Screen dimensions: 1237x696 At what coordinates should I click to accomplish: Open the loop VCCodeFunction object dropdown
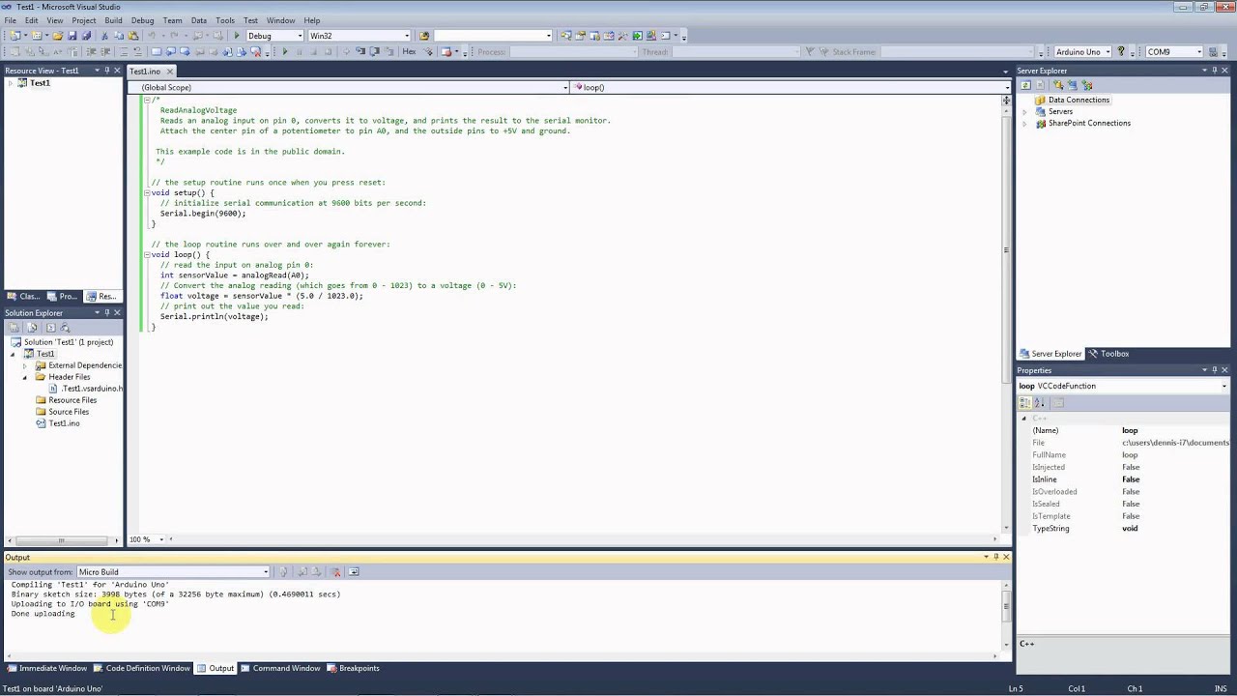[1224, 387]
